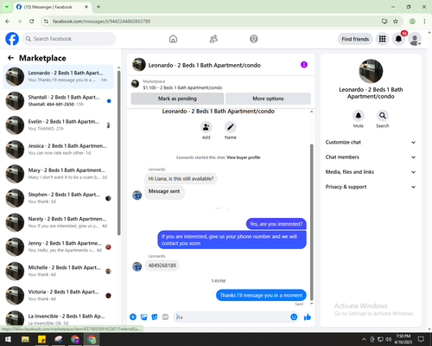Click the Add people icon

[x=206, y=127]
